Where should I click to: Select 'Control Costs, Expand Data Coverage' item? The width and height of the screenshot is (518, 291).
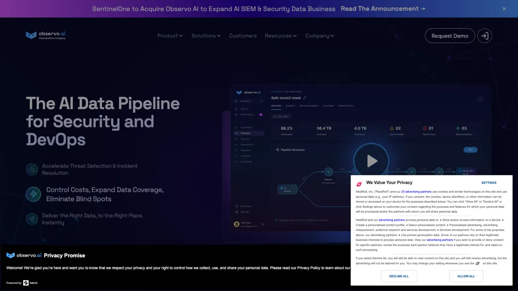pyautogui.click(x=105, y=194)
